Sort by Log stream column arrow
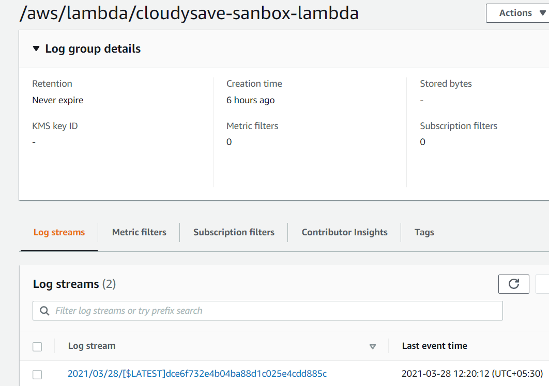The height and width of the screenshot is (386, 549). [373, 346]
